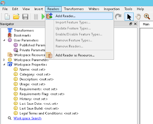The width and height of the screenshot is (153, 124).
Task: Expand the Workspace Parameters node
Action: point(4,60)
